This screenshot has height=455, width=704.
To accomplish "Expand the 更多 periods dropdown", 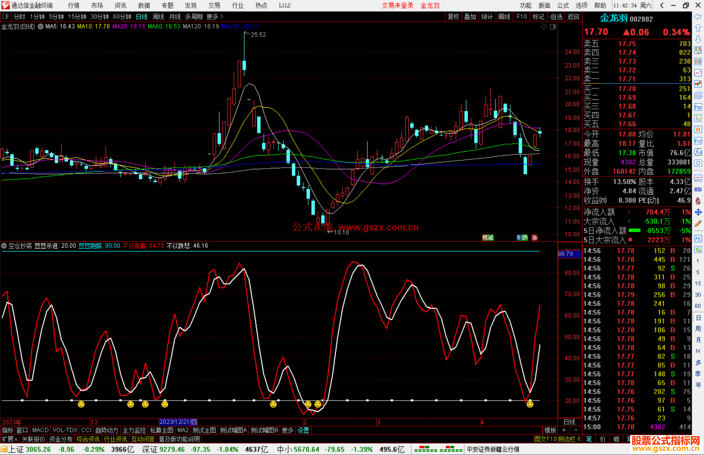I will coord(215,17).
